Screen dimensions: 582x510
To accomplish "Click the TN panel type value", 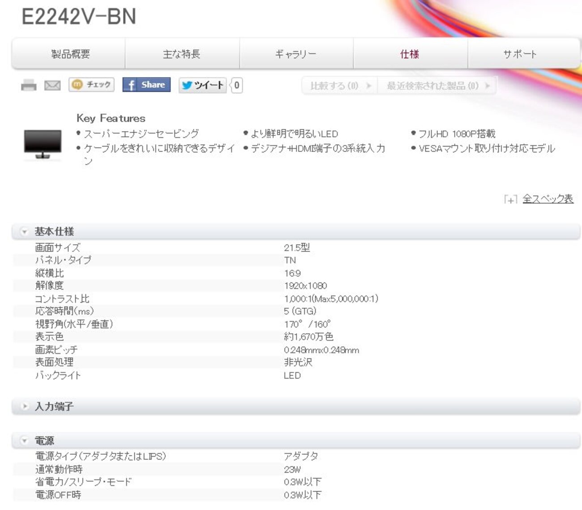I will (x=290, y=260).
